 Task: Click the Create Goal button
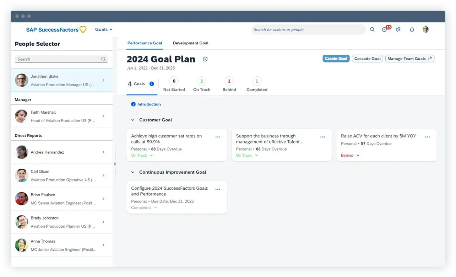(336, 58)
